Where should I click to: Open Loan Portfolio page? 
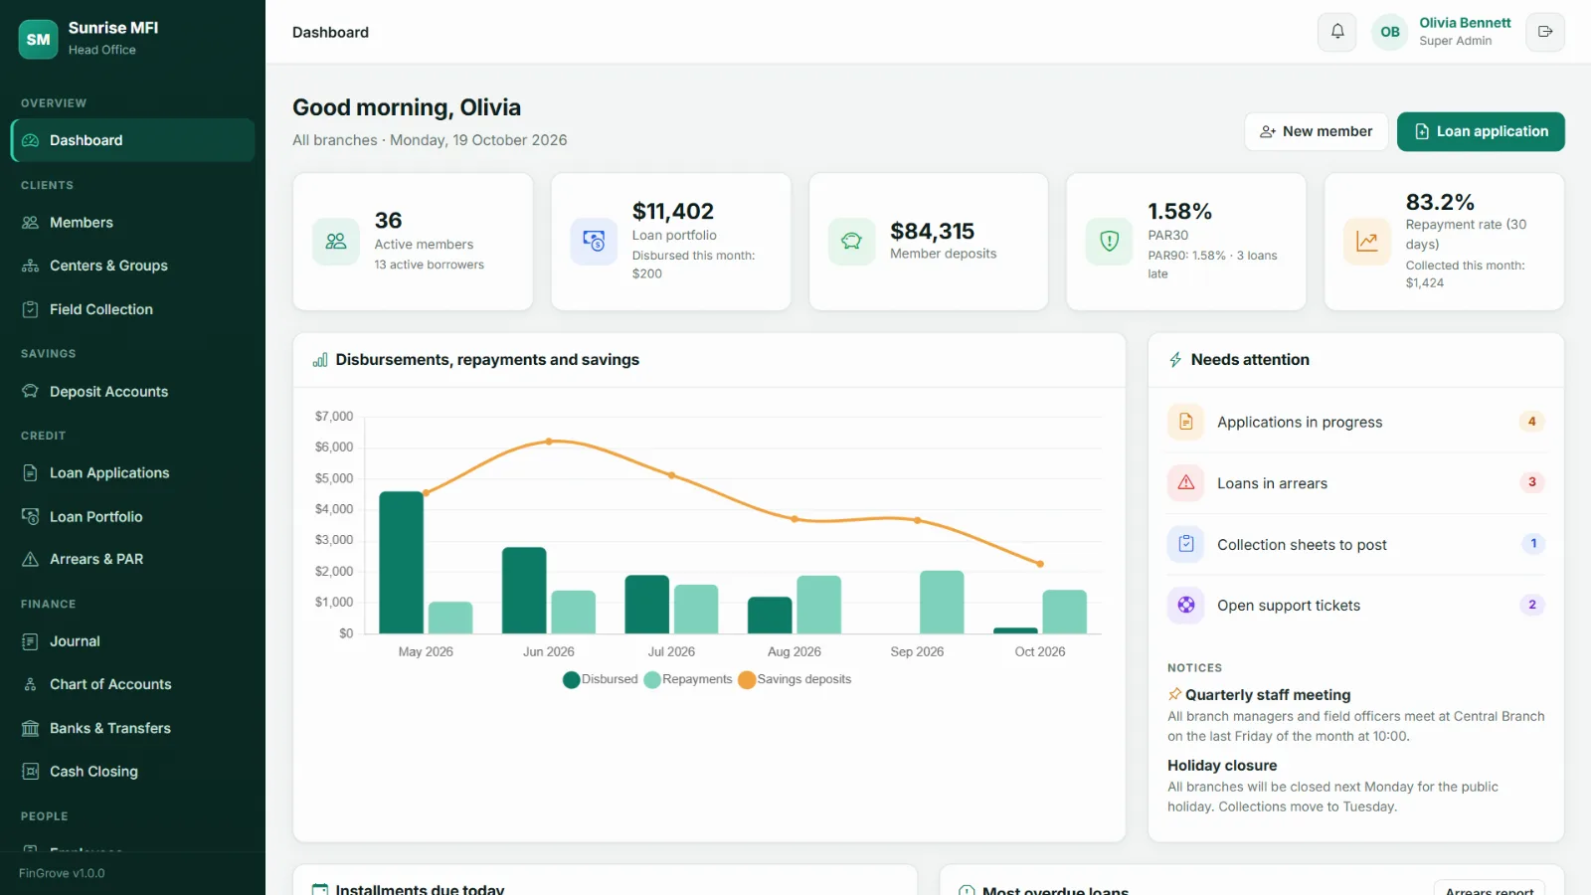(132, 517)
